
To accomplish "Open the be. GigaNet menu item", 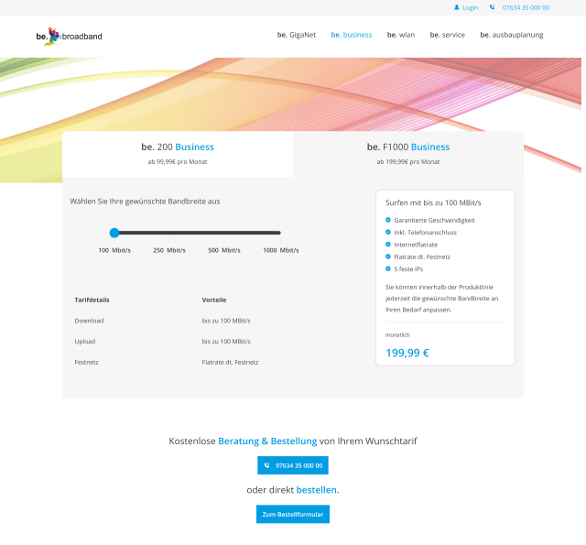I will click(297, 35).
